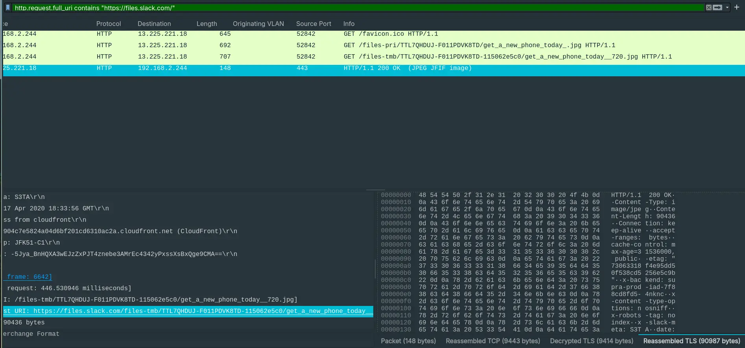
Task: Open the Decrypted TLS (9414 bytes) tab
Action: point(591,341)
